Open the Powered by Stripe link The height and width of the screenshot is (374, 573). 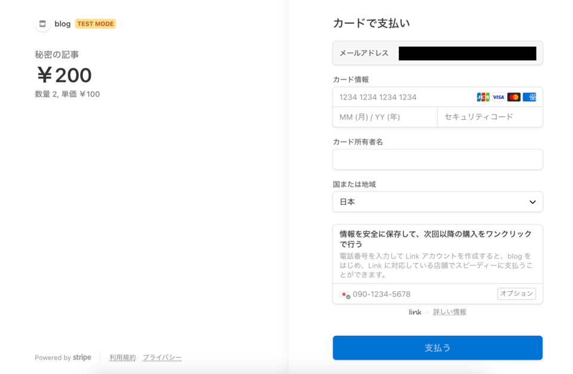[x=63, y=358]
